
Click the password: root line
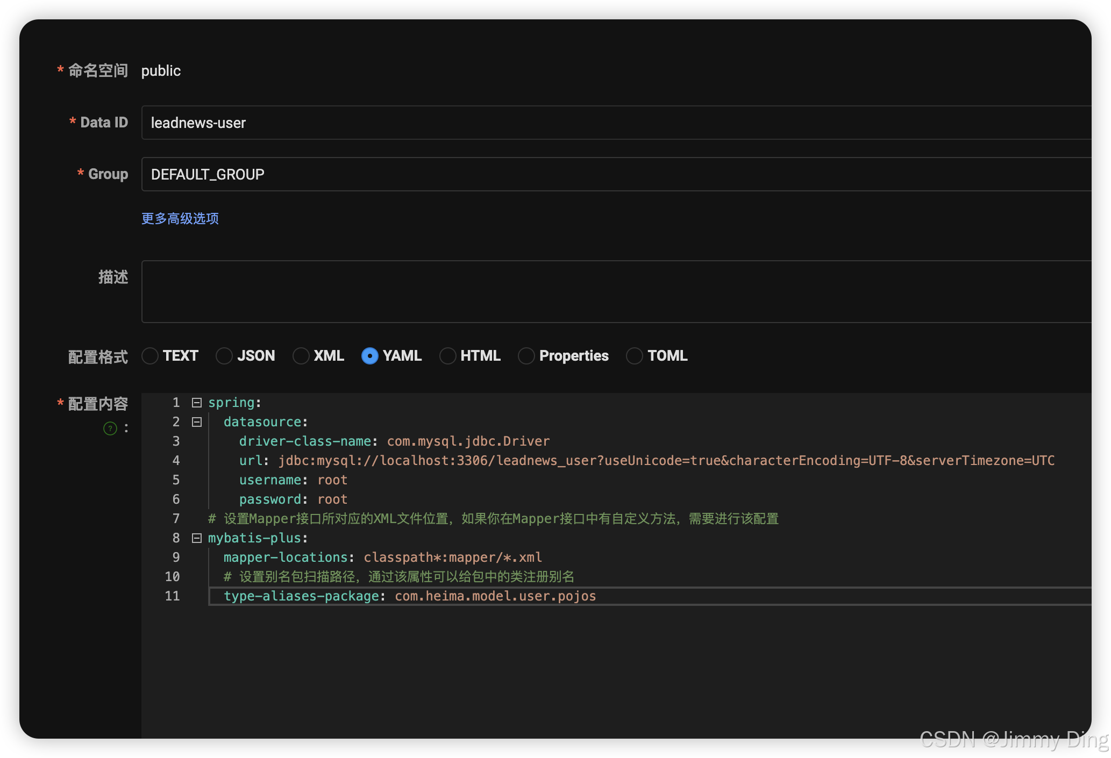[293, 499]
